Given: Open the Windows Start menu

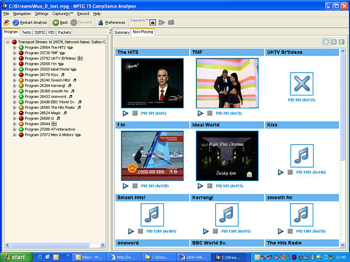Looking at the screenshot, I should click(14, 257).
